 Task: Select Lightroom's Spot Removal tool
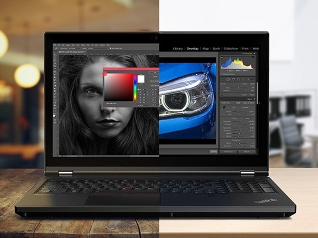click(x=229, y=79)
